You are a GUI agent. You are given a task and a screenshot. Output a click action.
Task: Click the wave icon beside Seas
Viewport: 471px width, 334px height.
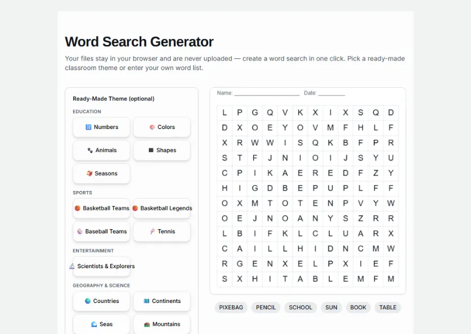(x=94, y=324)
